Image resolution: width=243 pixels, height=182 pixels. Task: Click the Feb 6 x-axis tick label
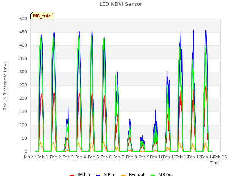[x=106, y=157]
